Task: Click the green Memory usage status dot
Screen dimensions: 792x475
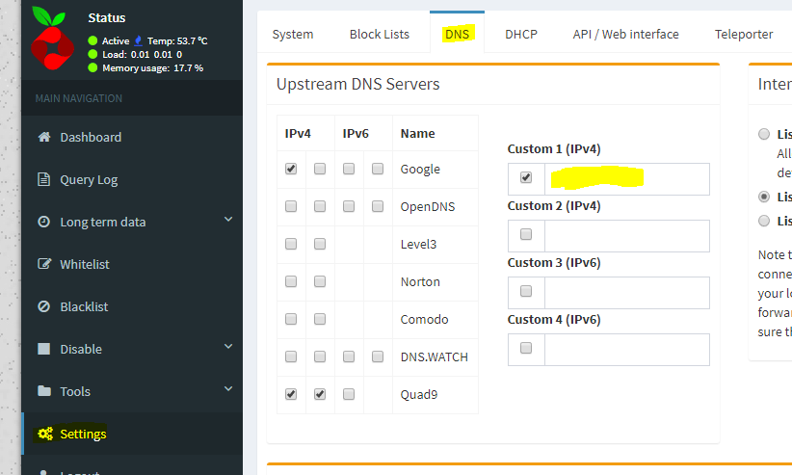Action: click(92, 67)
